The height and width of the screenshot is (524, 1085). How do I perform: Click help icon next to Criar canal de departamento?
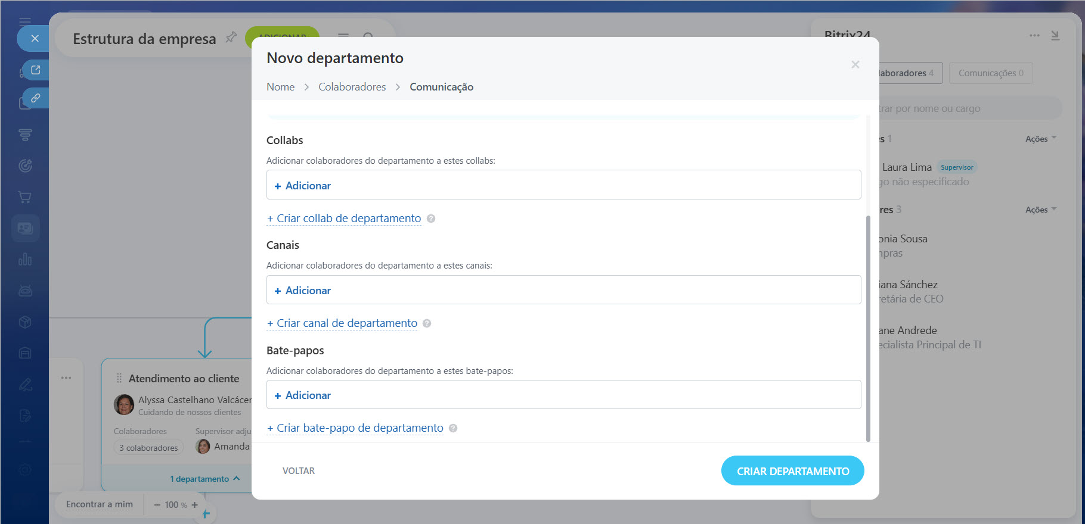[x=427, y=323]
